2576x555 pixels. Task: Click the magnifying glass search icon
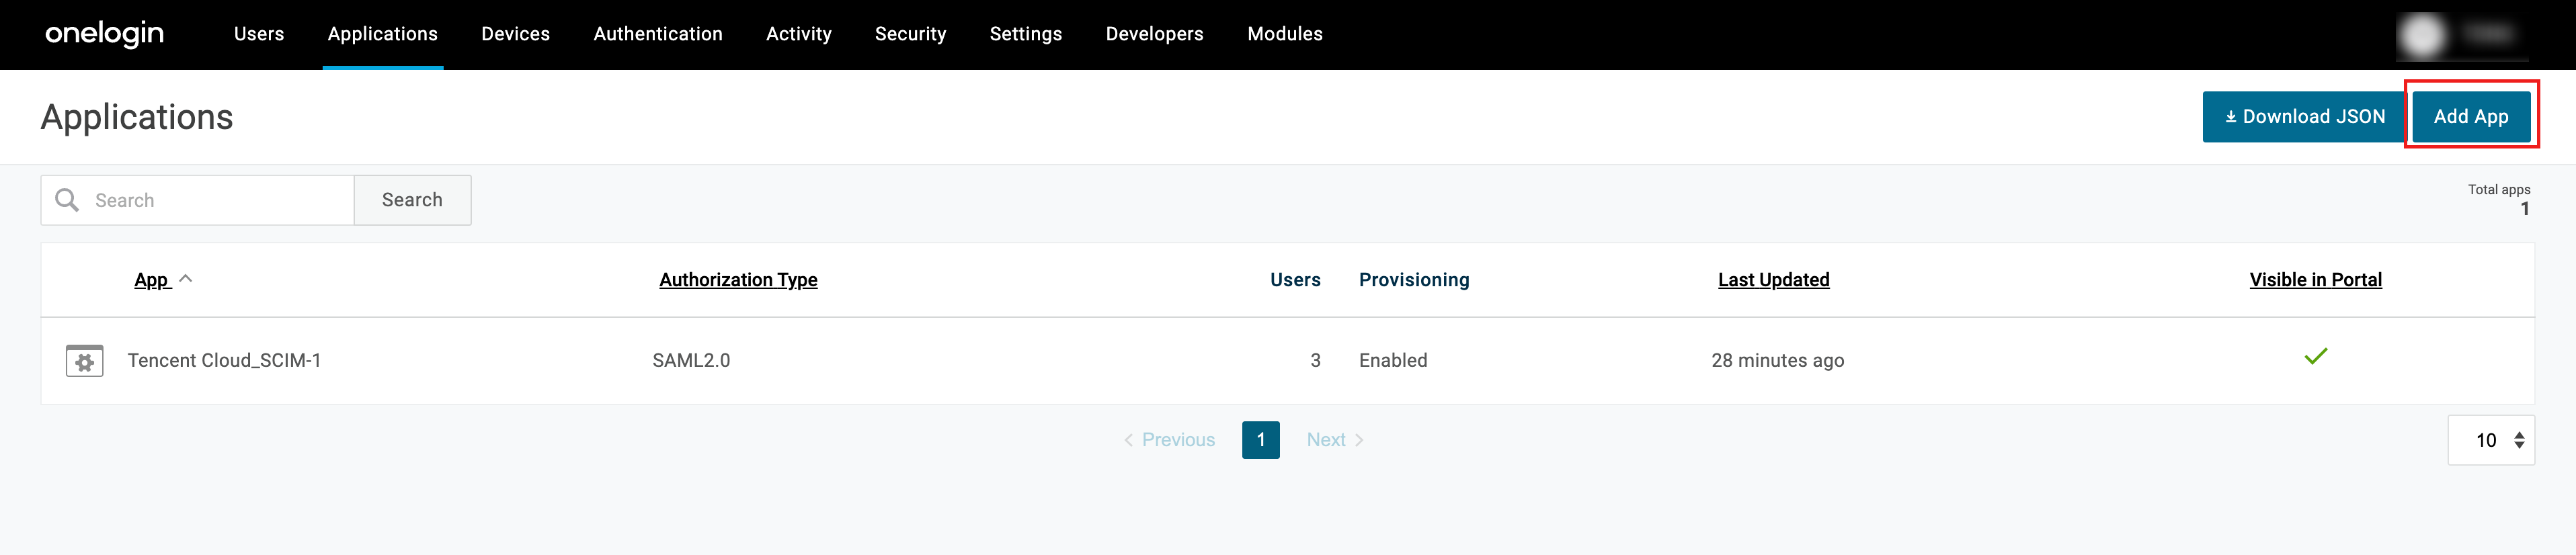[67, 200]
